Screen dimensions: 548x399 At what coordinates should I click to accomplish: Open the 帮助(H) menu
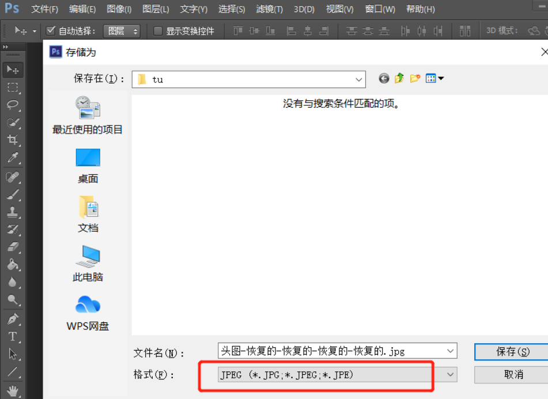click(x=421, y=9)
